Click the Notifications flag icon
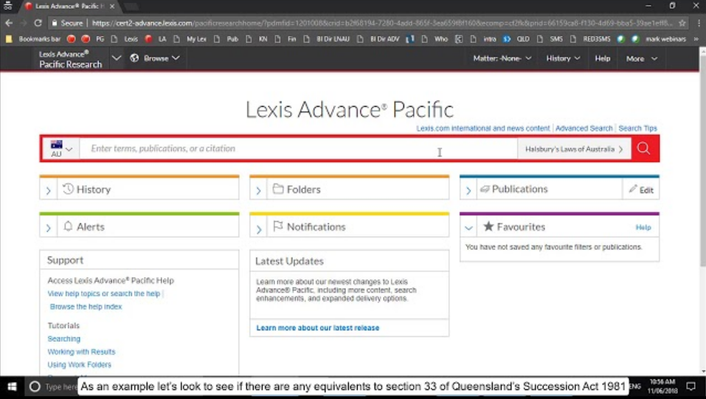 [278, 226]
